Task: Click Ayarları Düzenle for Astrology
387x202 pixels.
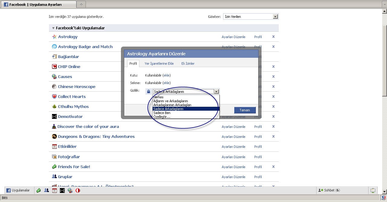Action: coord(233,37)
